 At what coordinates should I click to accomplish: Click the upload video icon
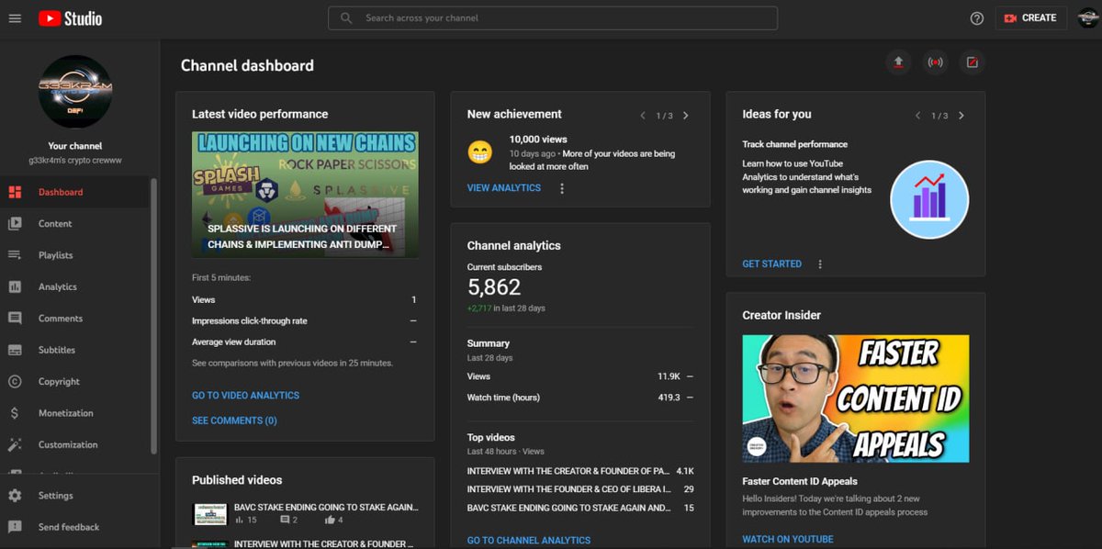tap(898, 62)
